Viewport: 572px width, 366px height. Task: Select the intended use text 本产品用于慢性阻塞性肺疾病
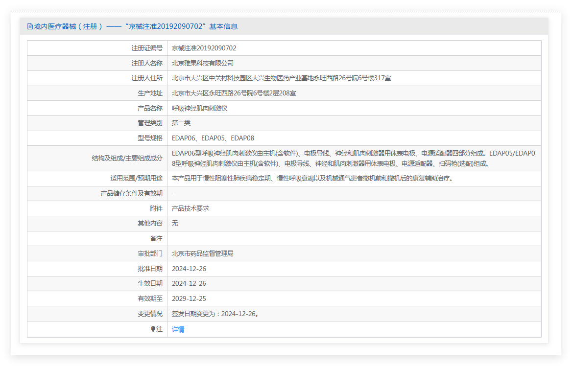pos(313,178)
